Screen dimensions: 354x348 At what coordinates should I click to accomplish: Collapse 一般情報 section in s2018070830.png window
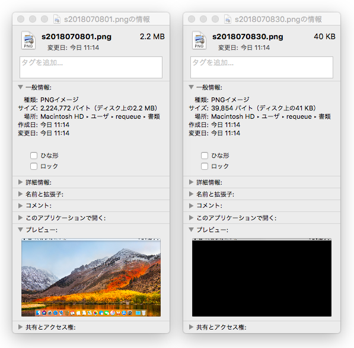191,87
